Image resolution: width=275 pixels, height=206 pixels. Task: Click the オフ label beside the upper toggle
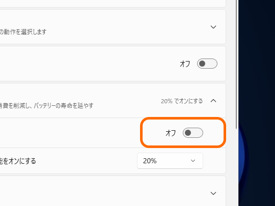click(x=185, y=64)
